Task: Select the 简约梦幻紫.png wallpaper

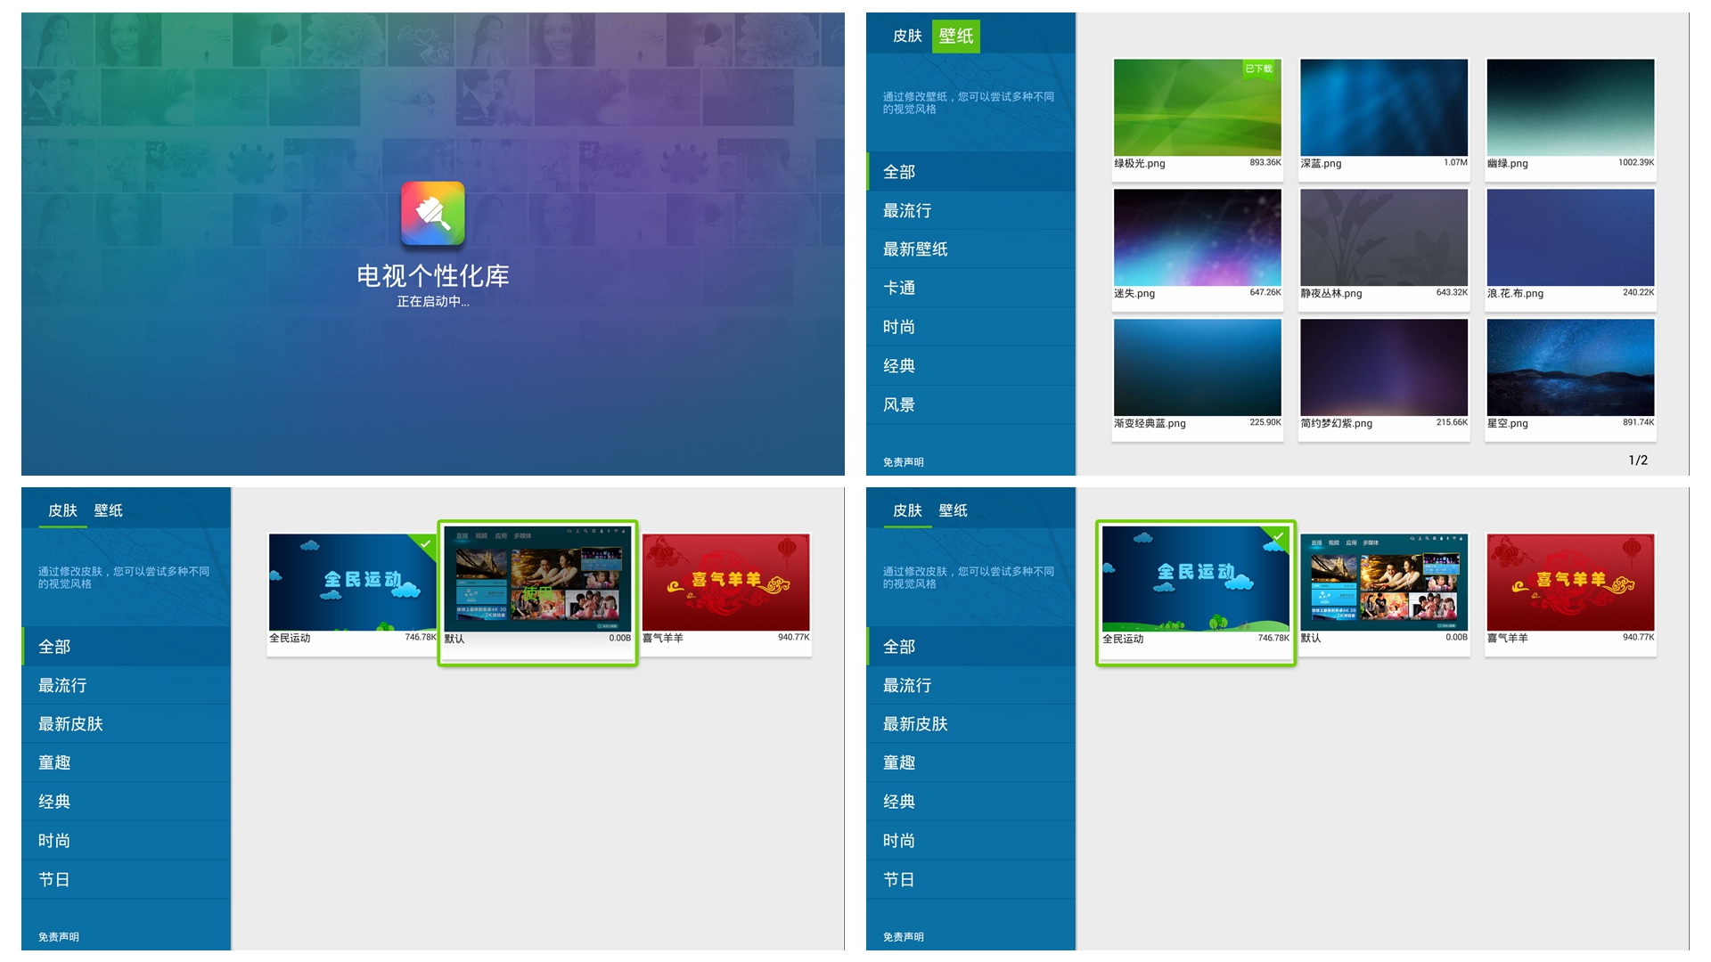Action: [x=1383, y=368]
